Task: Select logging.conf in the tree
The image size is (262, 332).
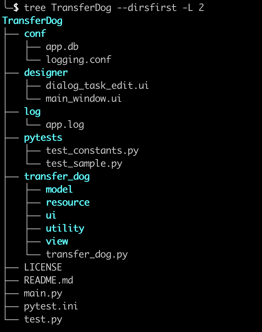Action: point(78,59)
